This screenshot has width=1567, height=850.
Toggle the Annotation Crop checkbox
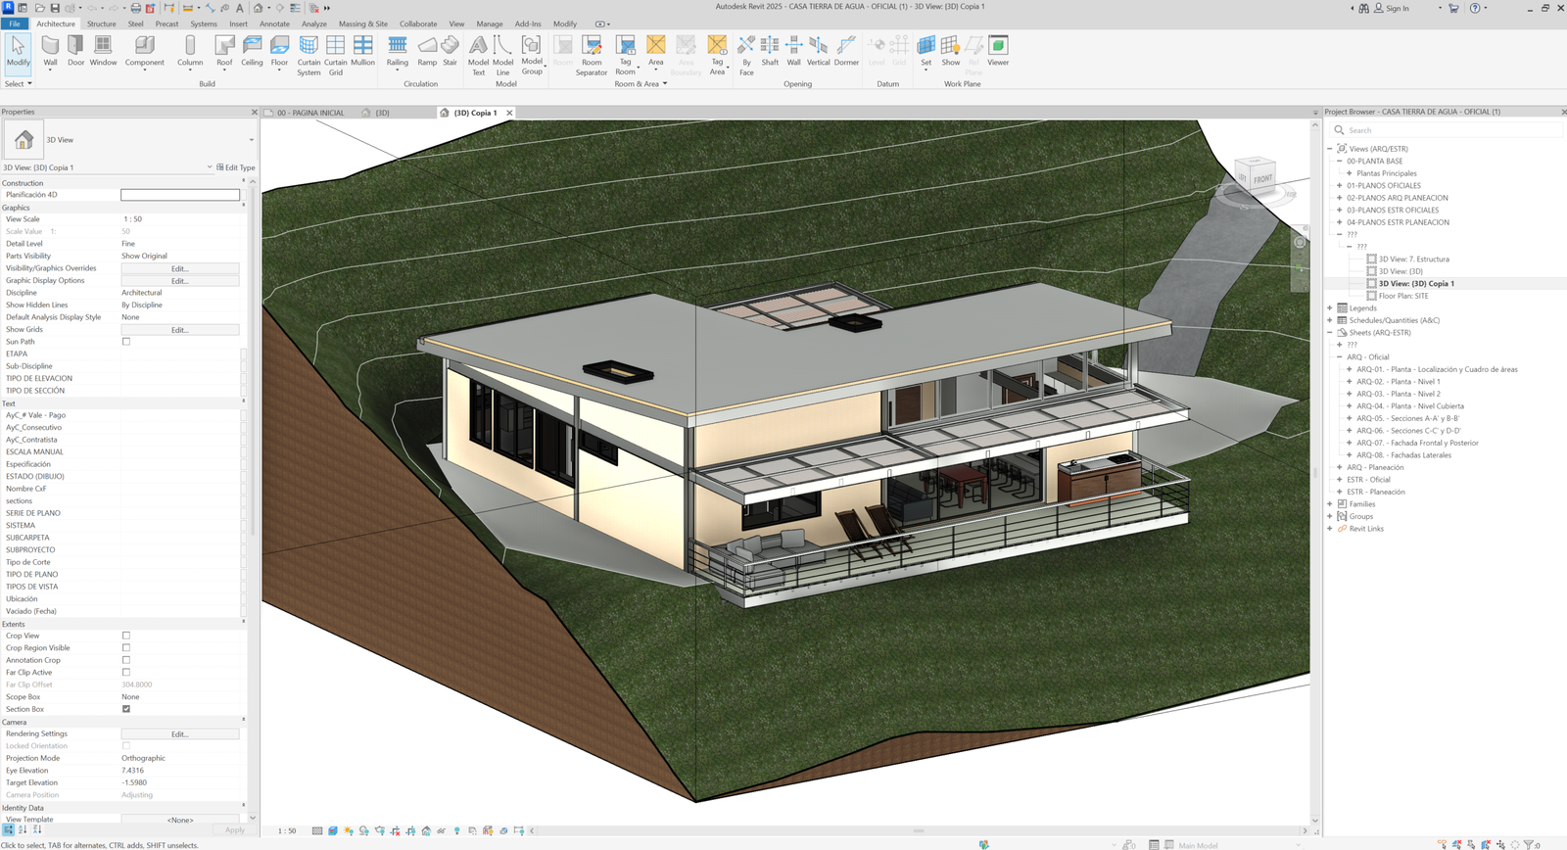tap(126, 660)
